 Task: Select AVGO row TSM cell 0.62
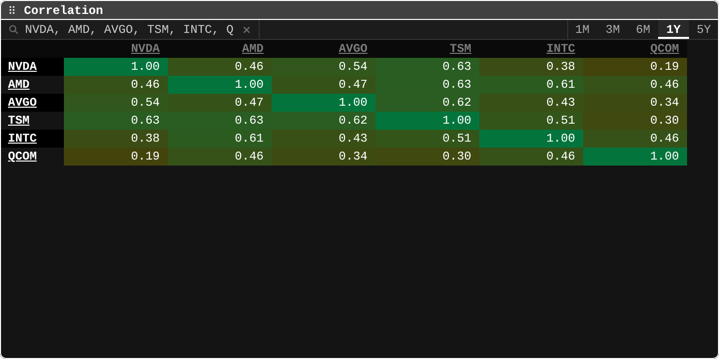(x=427, y=103)
